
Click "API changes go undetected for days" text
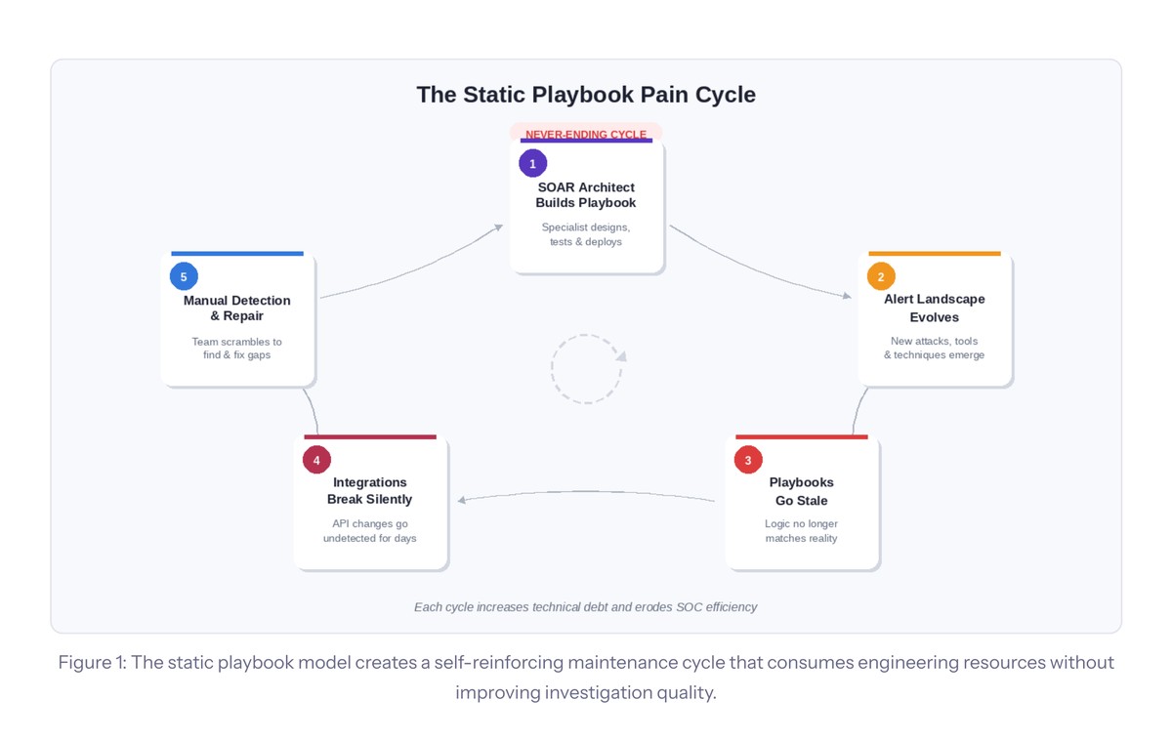tap(369, 531)
